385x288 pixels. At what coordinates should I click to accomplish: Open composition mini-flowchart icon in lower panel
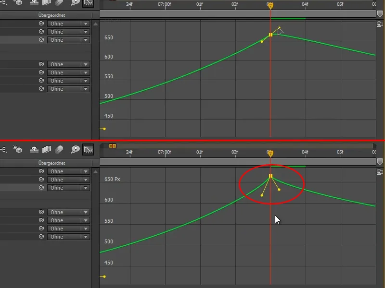[x=4, y=149]
